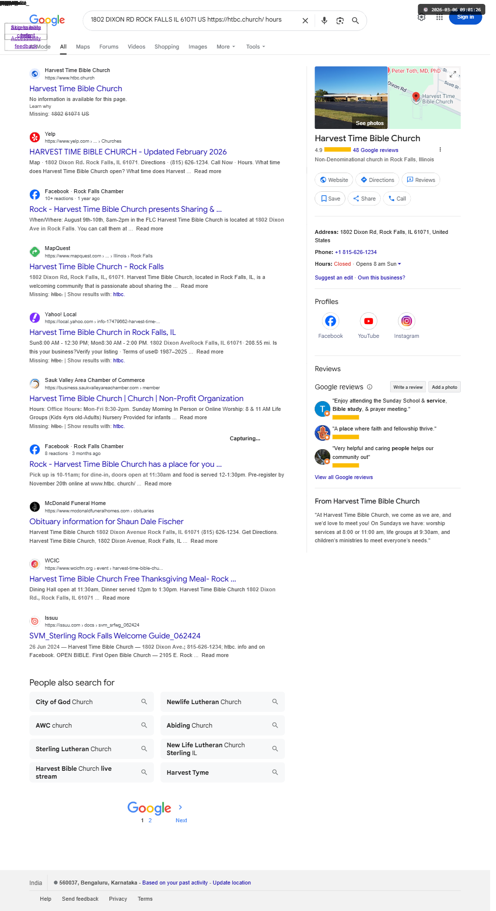Click the search icon beside City of God Church

click(x=144, y=702)
